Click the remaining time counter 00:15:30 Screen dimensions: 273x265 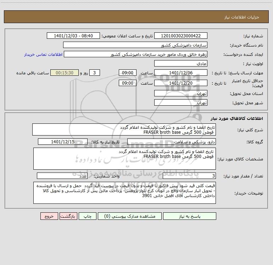(65, 73)
